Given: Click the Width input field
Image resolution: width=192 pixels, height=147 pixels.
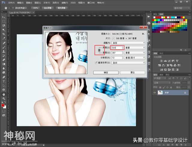Looking at the screenshot, I should click(x=117, y=48).
